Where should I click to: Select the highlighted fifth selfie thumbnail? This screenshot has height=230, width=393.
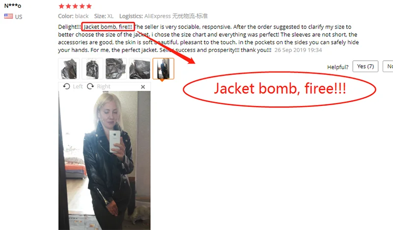point(163,69)
